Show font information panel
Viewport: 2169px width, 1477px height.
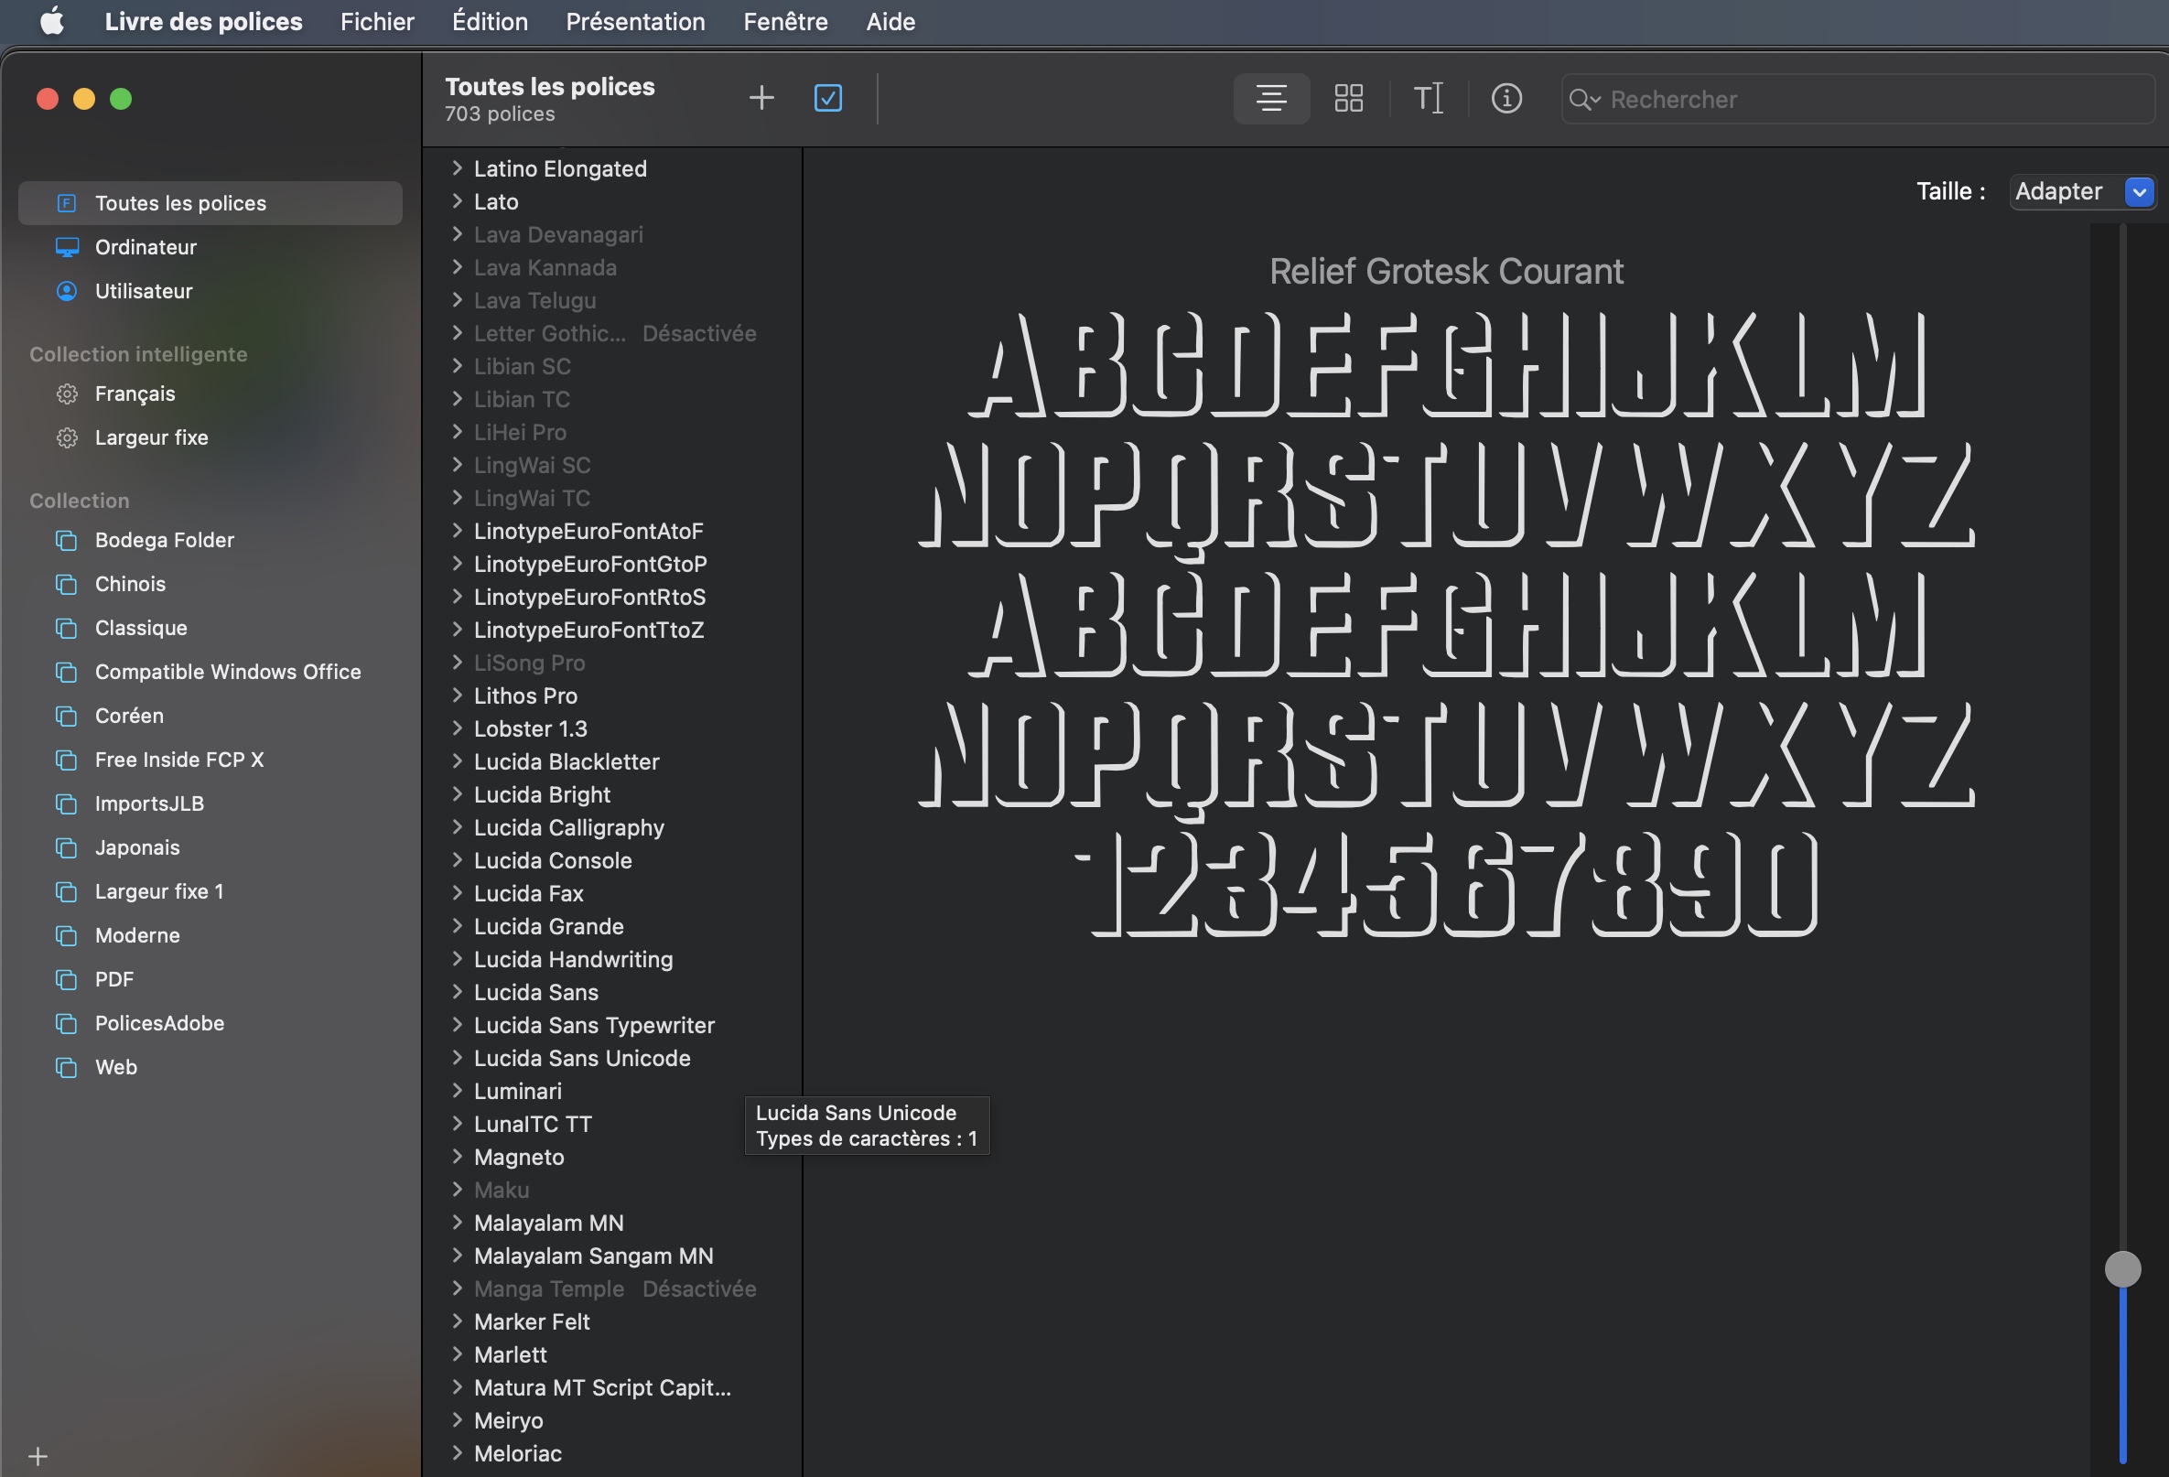(x=1506, y=98)
